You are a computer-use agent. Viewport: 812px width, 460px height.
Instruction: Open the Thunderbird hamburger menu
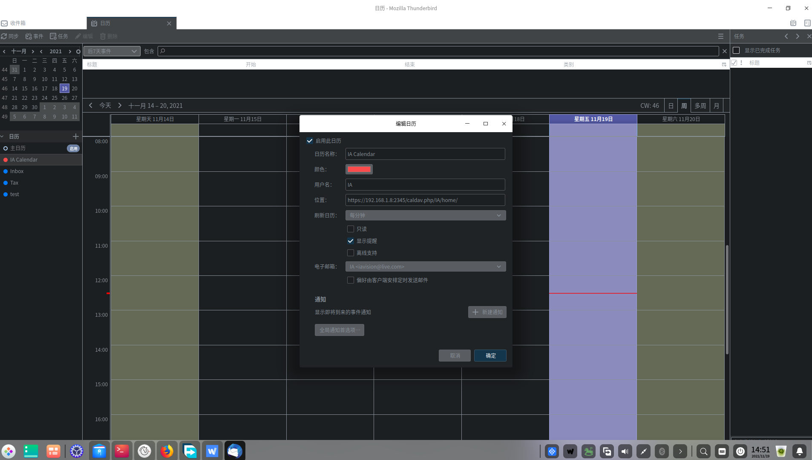click(721, 36)
